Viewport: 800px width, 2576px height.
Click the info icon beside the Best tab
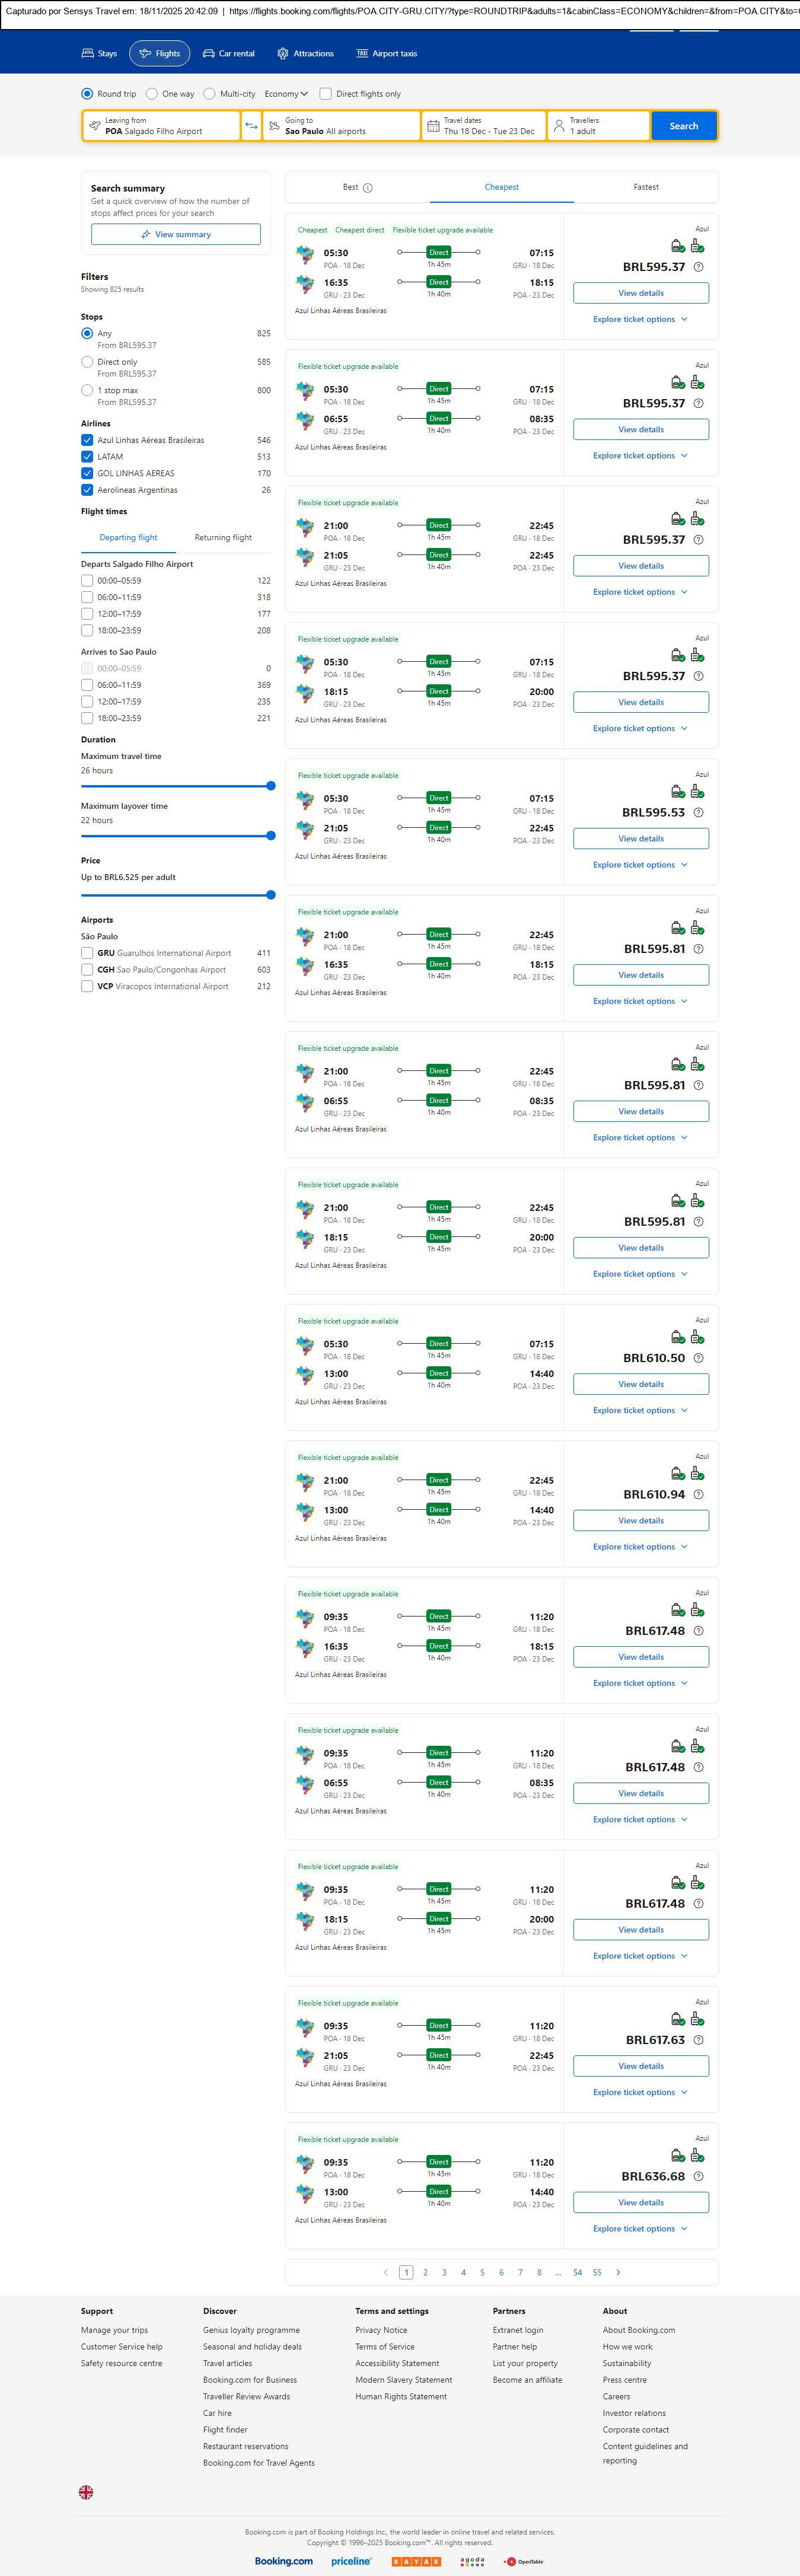pyautogui.click(x=368, y=188)
